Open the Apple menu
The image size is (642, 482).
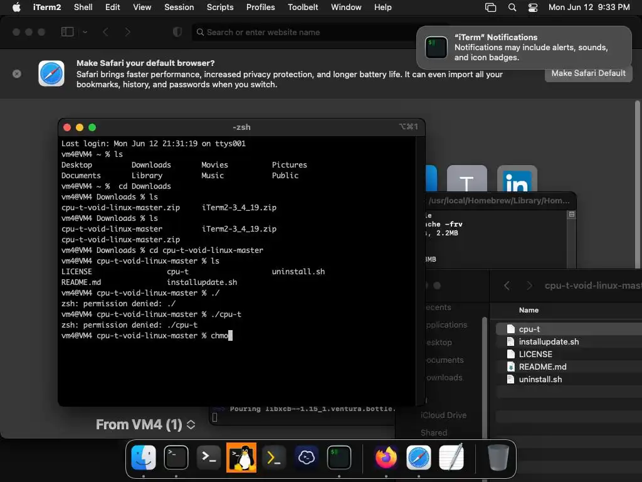(x=16, y=7)
